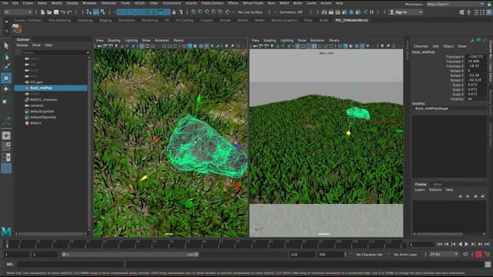
Task: Open Shading menu in left viewport
Action: tap(114, 40)
